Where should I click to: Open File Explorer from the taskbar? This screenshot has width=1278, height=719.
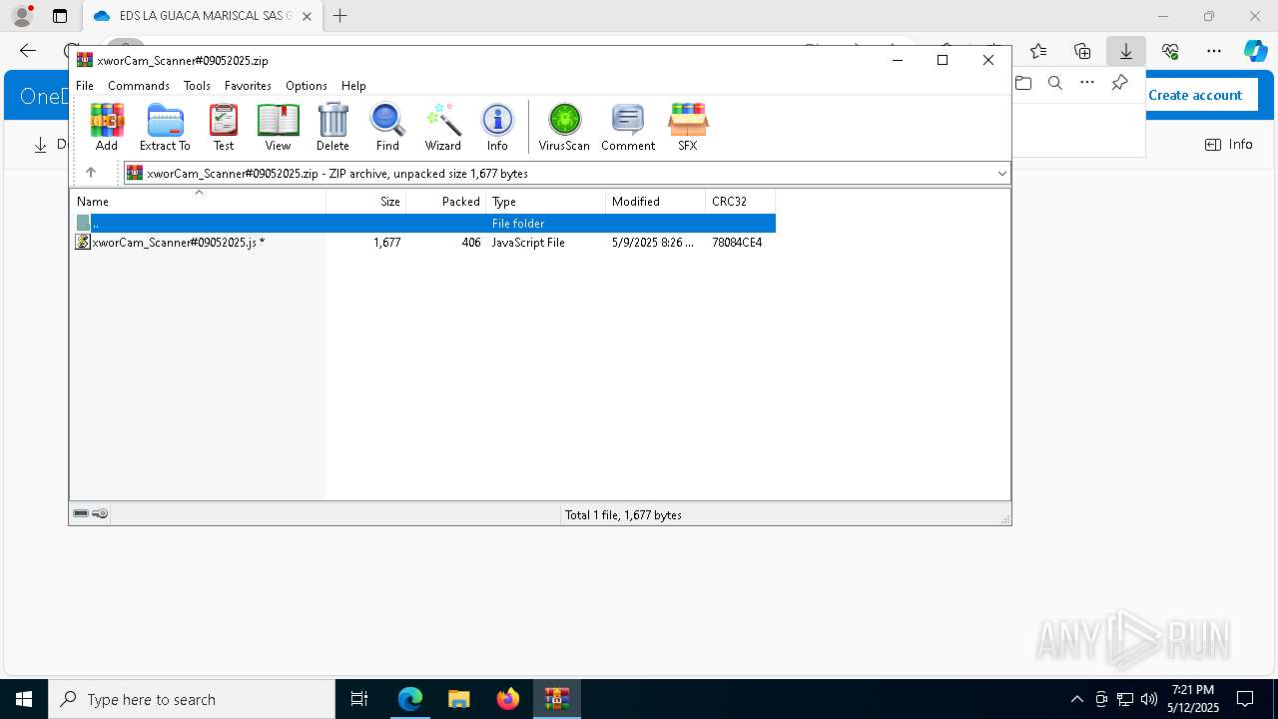tap(459, 699)
